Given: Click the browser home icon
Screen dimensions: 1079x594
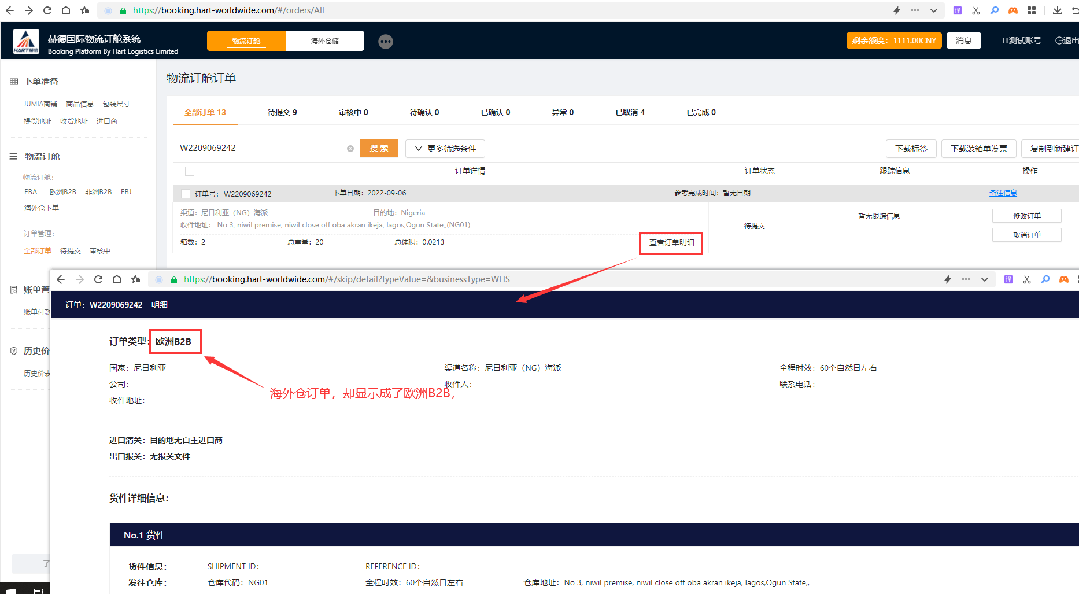Looking at the screenshot, I should [x=66, y=10].
